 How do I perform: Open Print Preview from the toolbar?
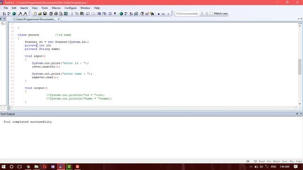pos(61,14)
